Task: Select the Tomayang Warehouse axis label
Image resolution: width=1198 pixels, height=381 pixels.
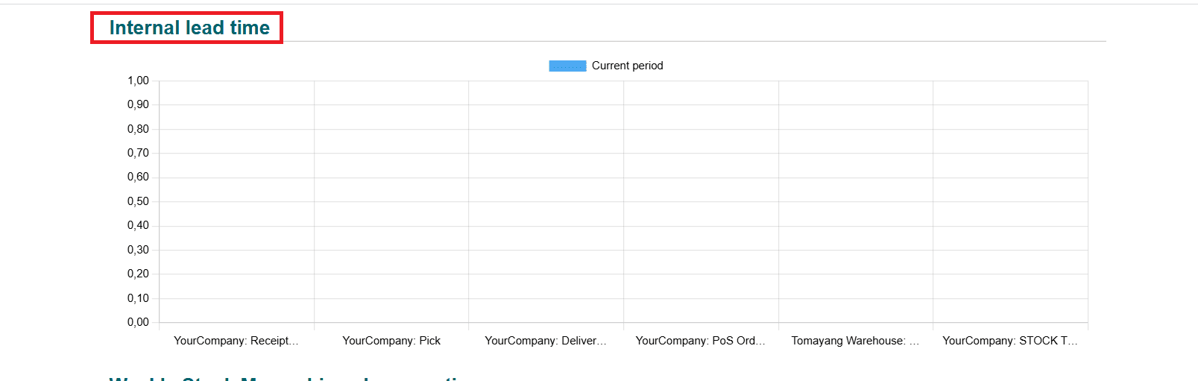Action: (855, 341)
